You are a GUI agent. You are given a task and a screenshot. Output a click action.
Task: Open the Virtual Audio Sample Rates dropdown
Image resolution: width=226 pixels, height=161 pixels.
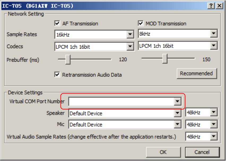(x=201, y=136)
